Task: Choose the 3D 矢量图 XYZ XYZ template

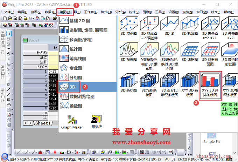Action: pyautogui.click(x=210, y=29)
